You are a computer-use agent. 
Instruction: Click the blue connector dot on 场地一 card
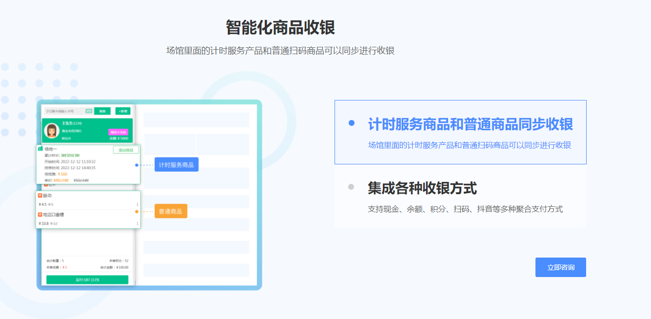(x=137, y=165)
